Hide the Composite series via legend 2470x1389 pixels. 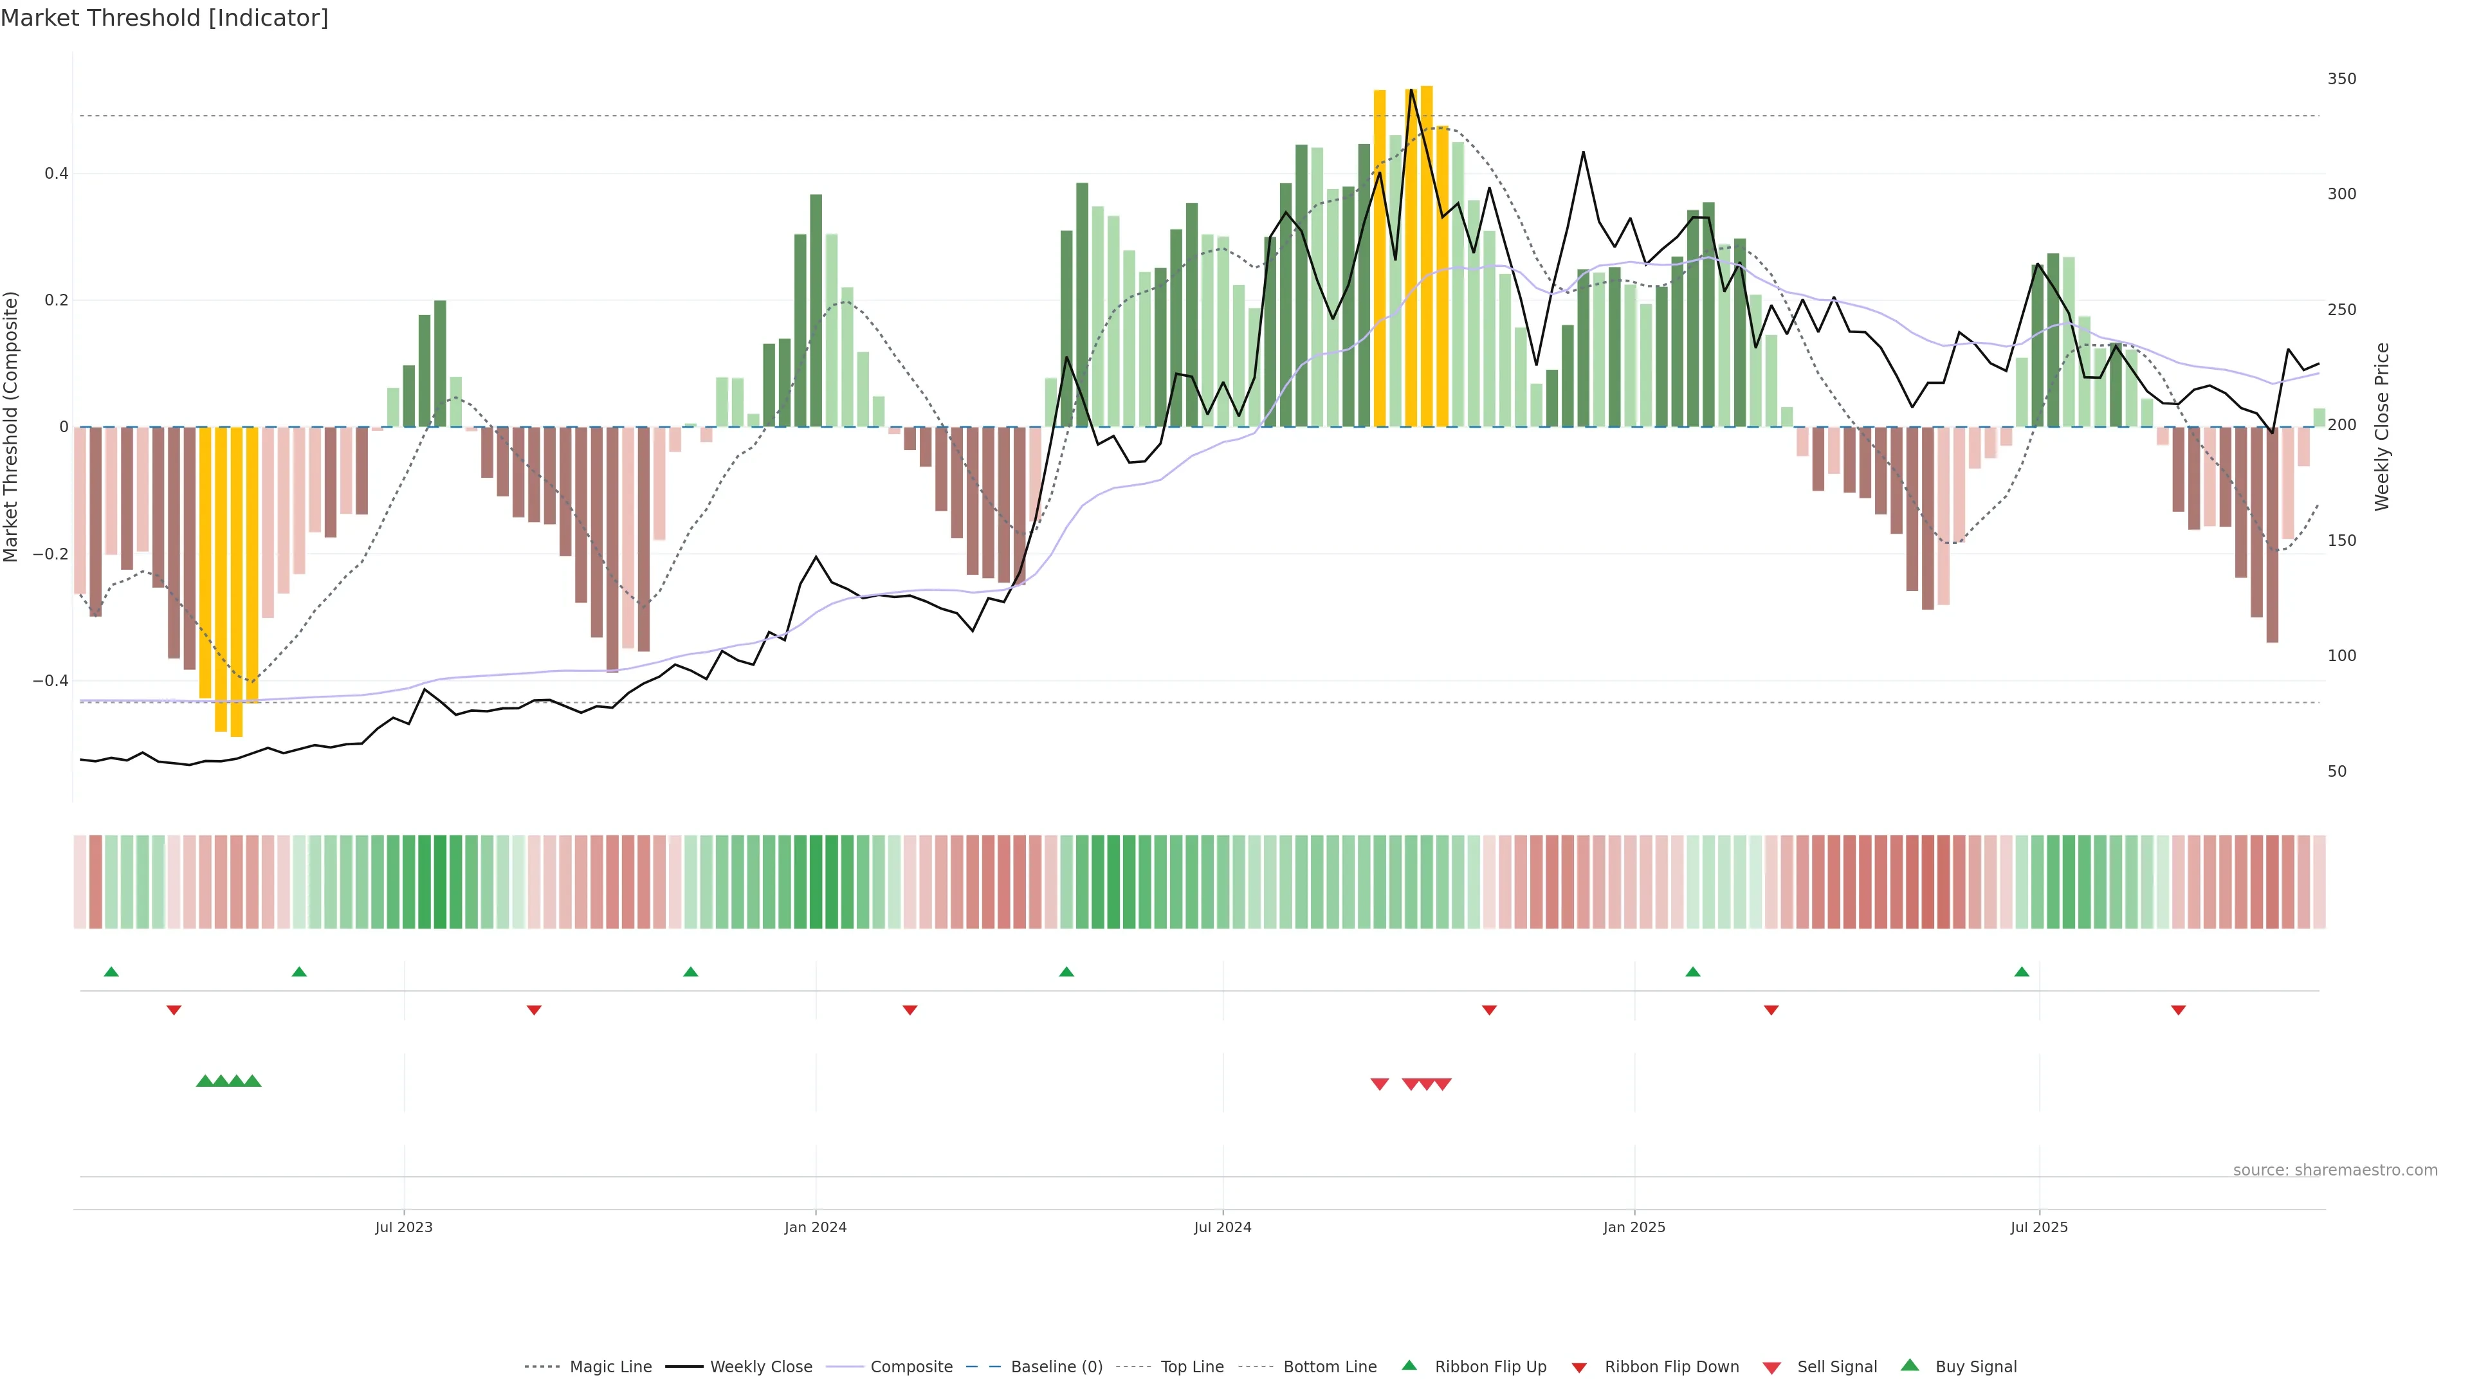point(911,1367)
